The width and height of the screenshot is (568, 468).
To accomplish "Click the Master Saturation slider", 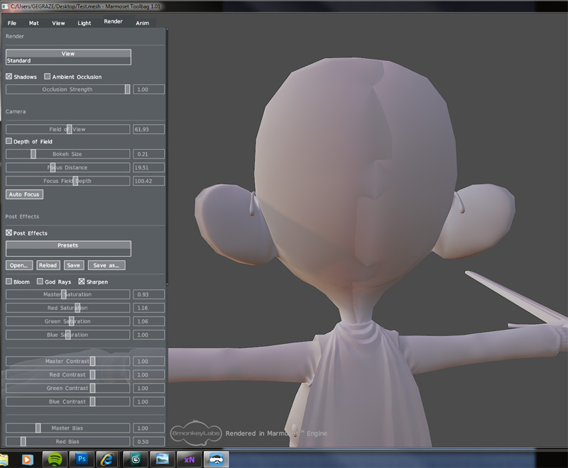I will (x=67, y=294).
